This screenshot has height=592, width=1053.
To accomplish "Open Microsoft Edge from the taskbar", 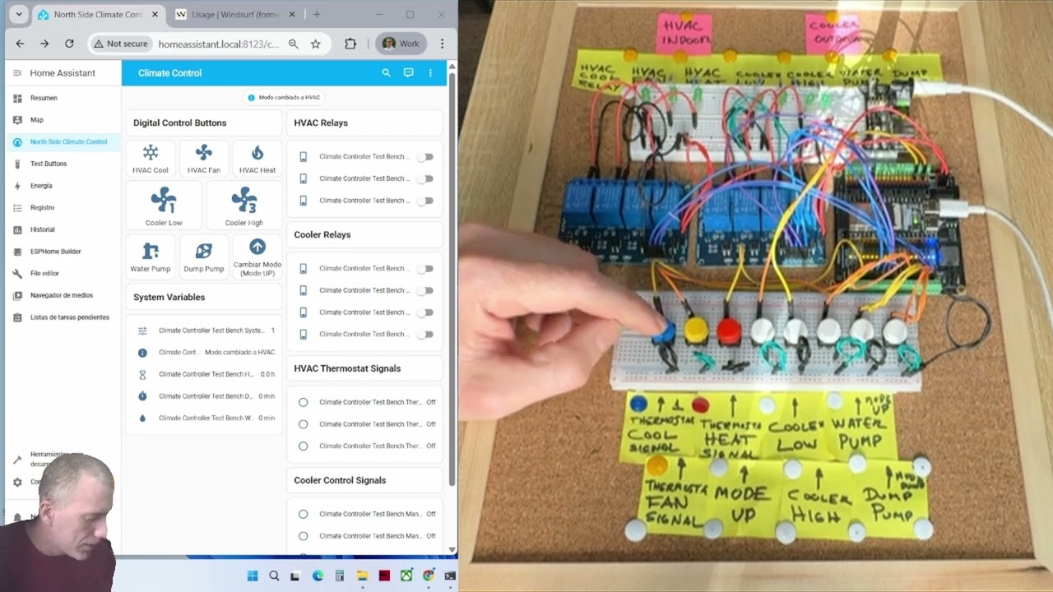I will [x=318, y=576].
